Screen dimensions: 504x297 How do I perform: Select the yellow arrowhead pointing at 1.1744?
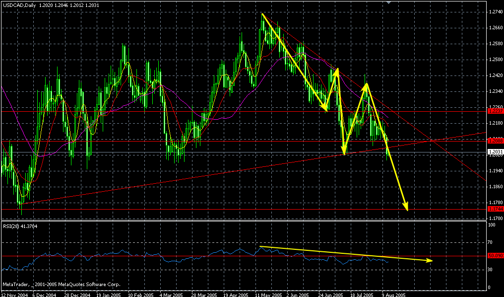(x=406, y=206)
